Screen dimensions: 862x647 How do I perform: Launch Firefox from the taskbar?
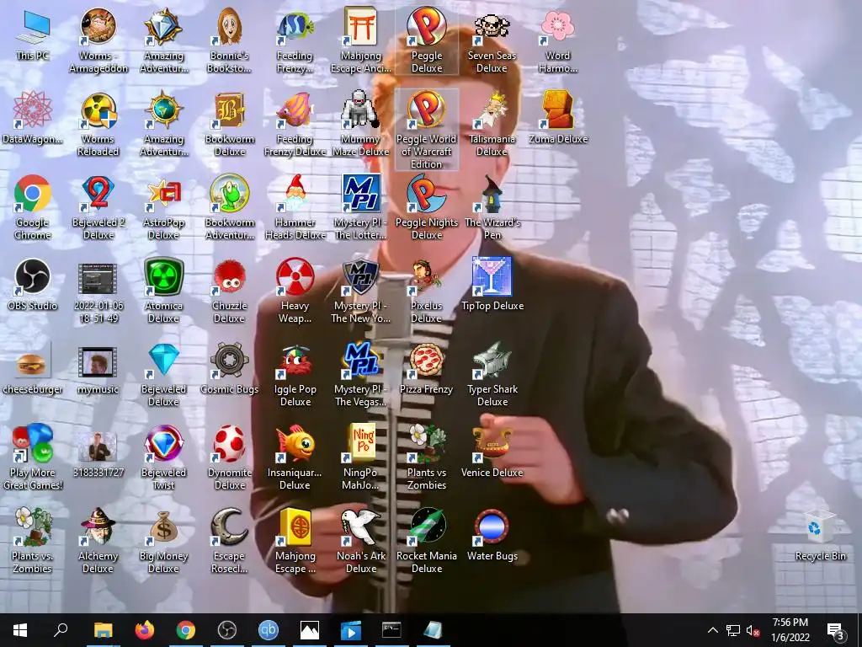(x=144, y=630)
